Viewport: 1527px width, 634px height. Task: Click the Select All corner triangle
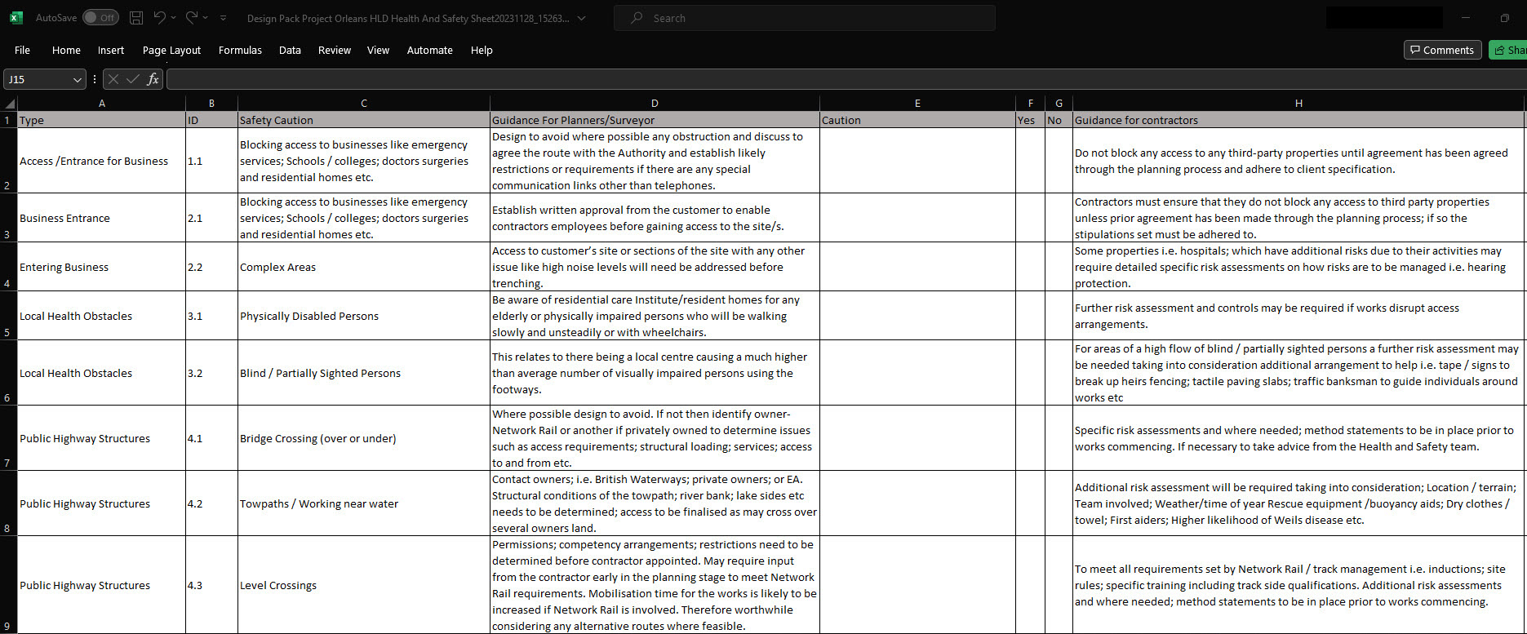click(x=9, y=104)
